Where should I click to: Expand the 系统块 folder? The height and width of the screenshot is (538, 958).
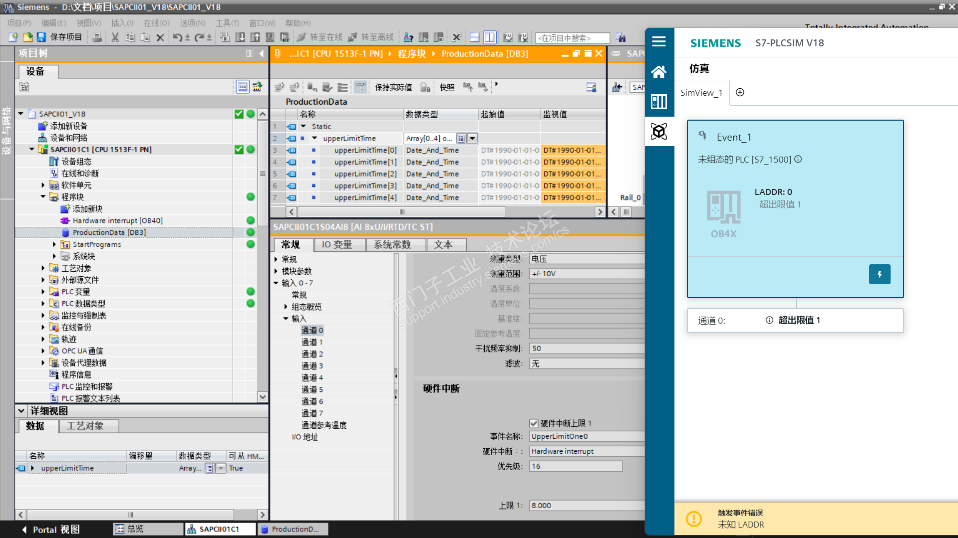coord(54,256)
